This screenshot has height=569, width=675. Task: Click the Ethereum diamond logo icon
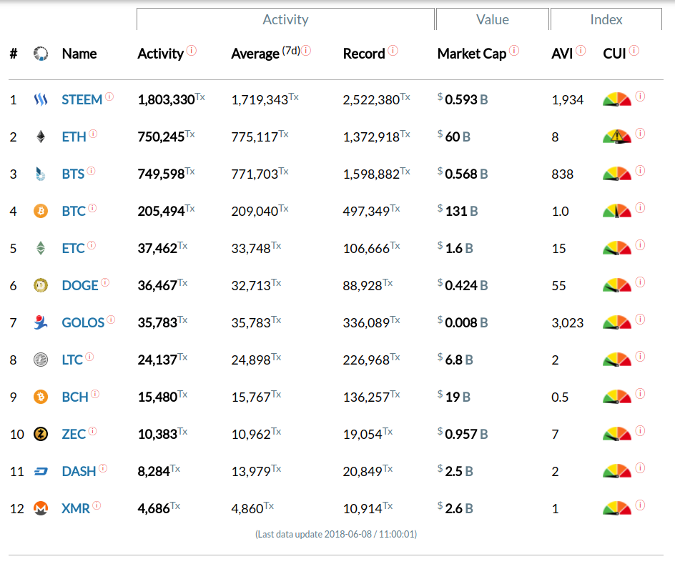pyautogui.click(x=41, y=137)
